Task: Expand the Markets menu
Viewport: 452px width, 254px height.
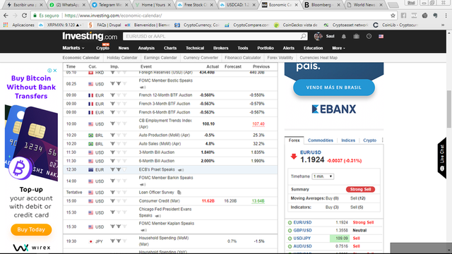Action: [x=73, y=48]
